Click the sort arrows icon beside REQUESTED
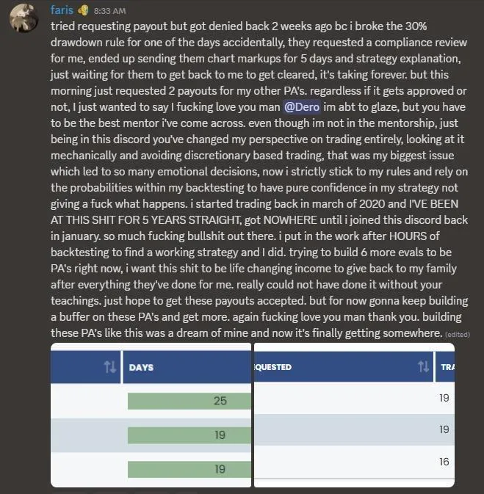 click(423, 366)
